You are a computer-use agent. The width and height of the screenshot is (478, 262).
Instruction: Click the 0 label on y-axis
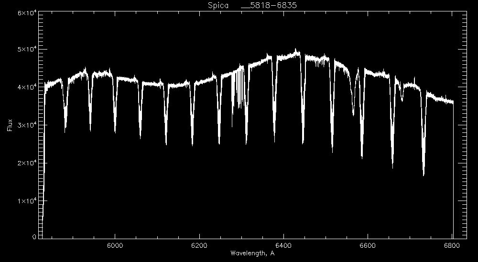[x=34, y=236]
